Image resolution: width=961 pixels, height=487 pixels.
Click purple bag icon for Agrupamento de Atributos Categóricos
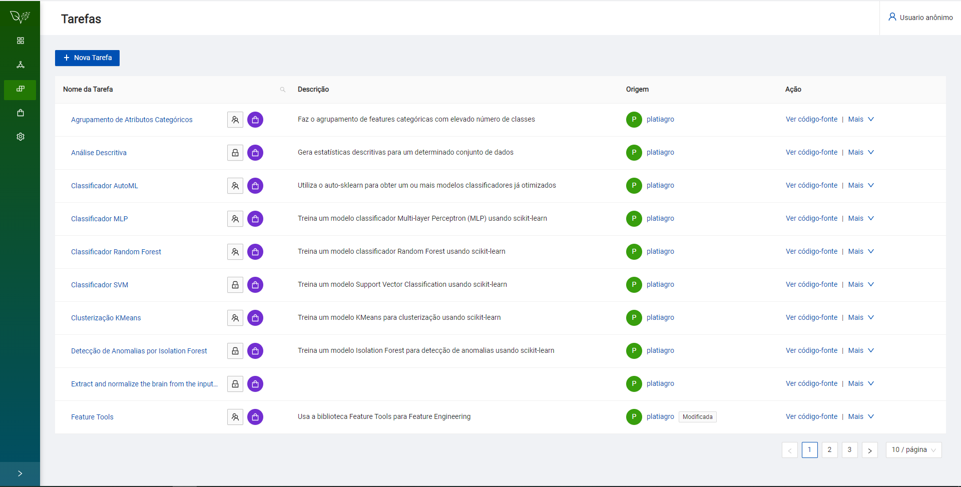point(255,120)
